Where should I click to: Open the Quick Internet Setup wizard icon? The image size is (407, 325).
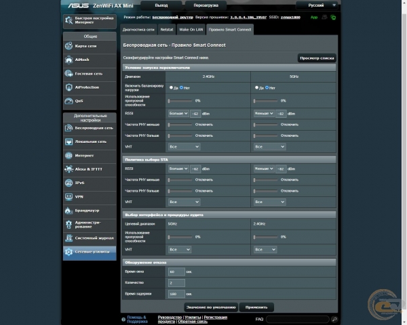pyautogui.click(x=69, y=20)
